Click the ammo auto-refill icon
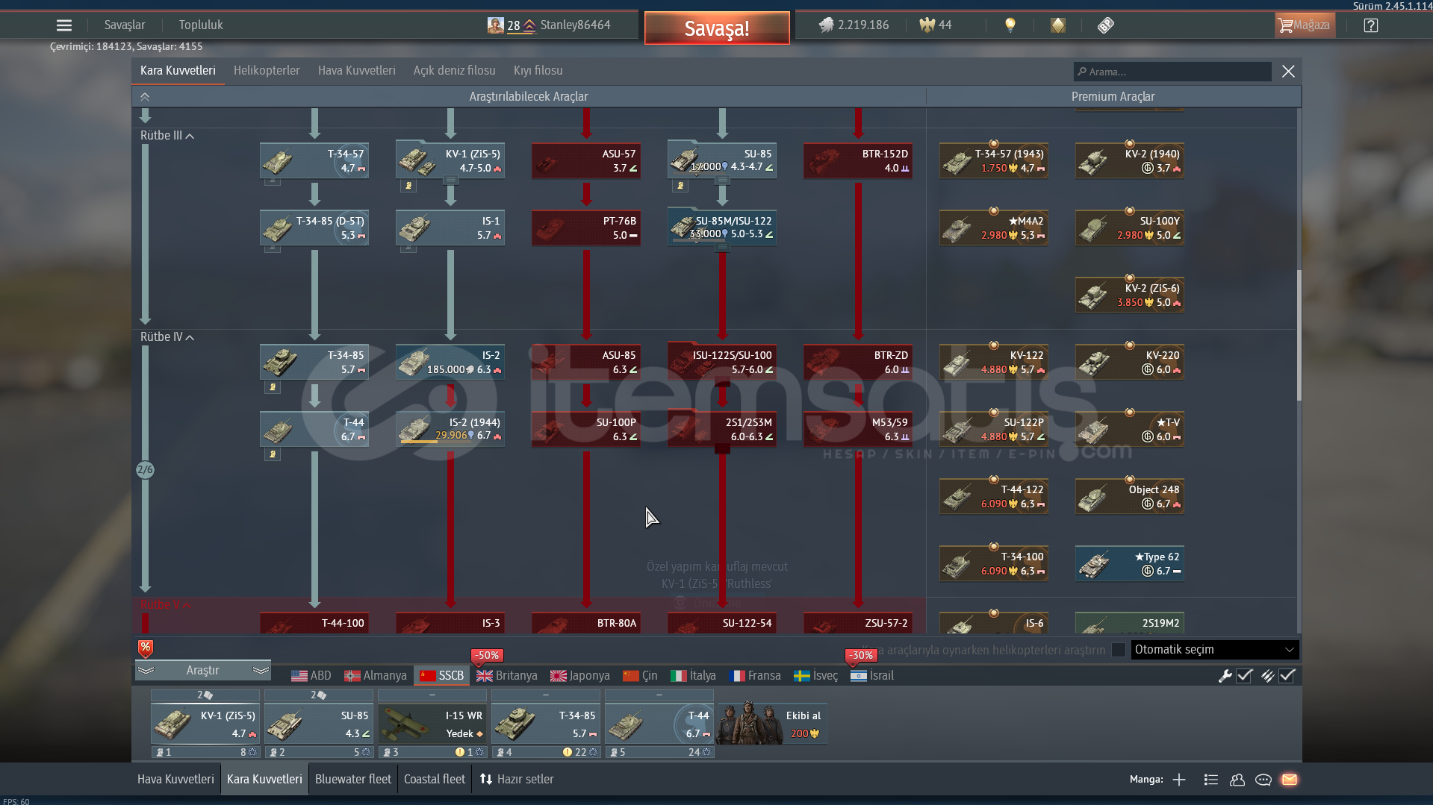This screenshot has height=805, width=1433. (1267, 676)
